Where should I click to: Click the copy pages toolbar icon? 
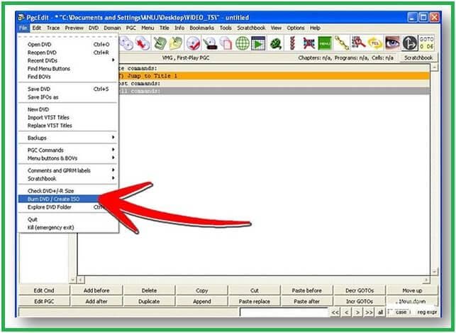click(226, 43)
